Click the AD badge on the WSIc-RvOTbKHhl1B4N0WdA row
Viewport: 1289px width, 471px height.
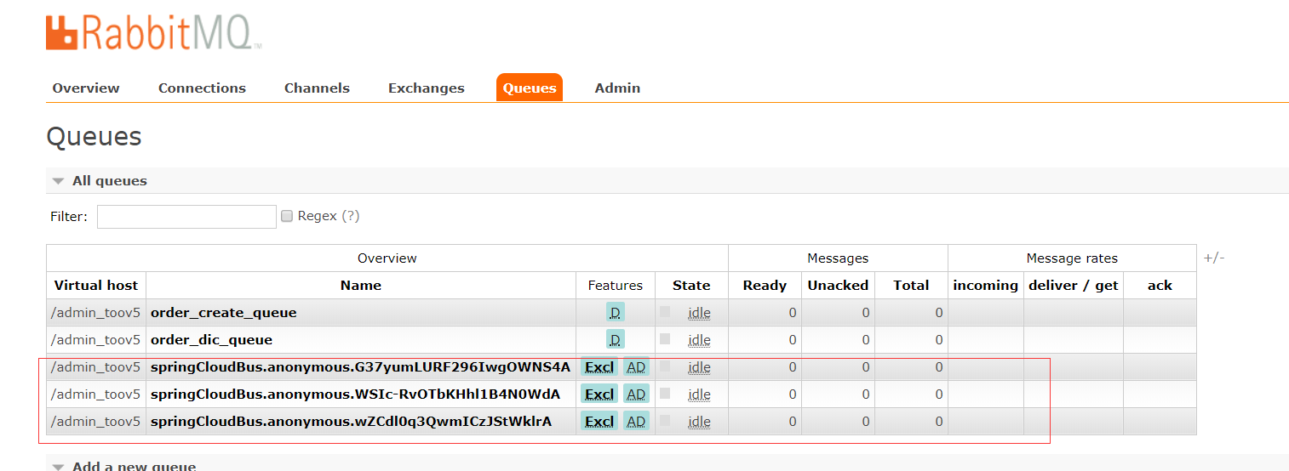coord(636,394)
